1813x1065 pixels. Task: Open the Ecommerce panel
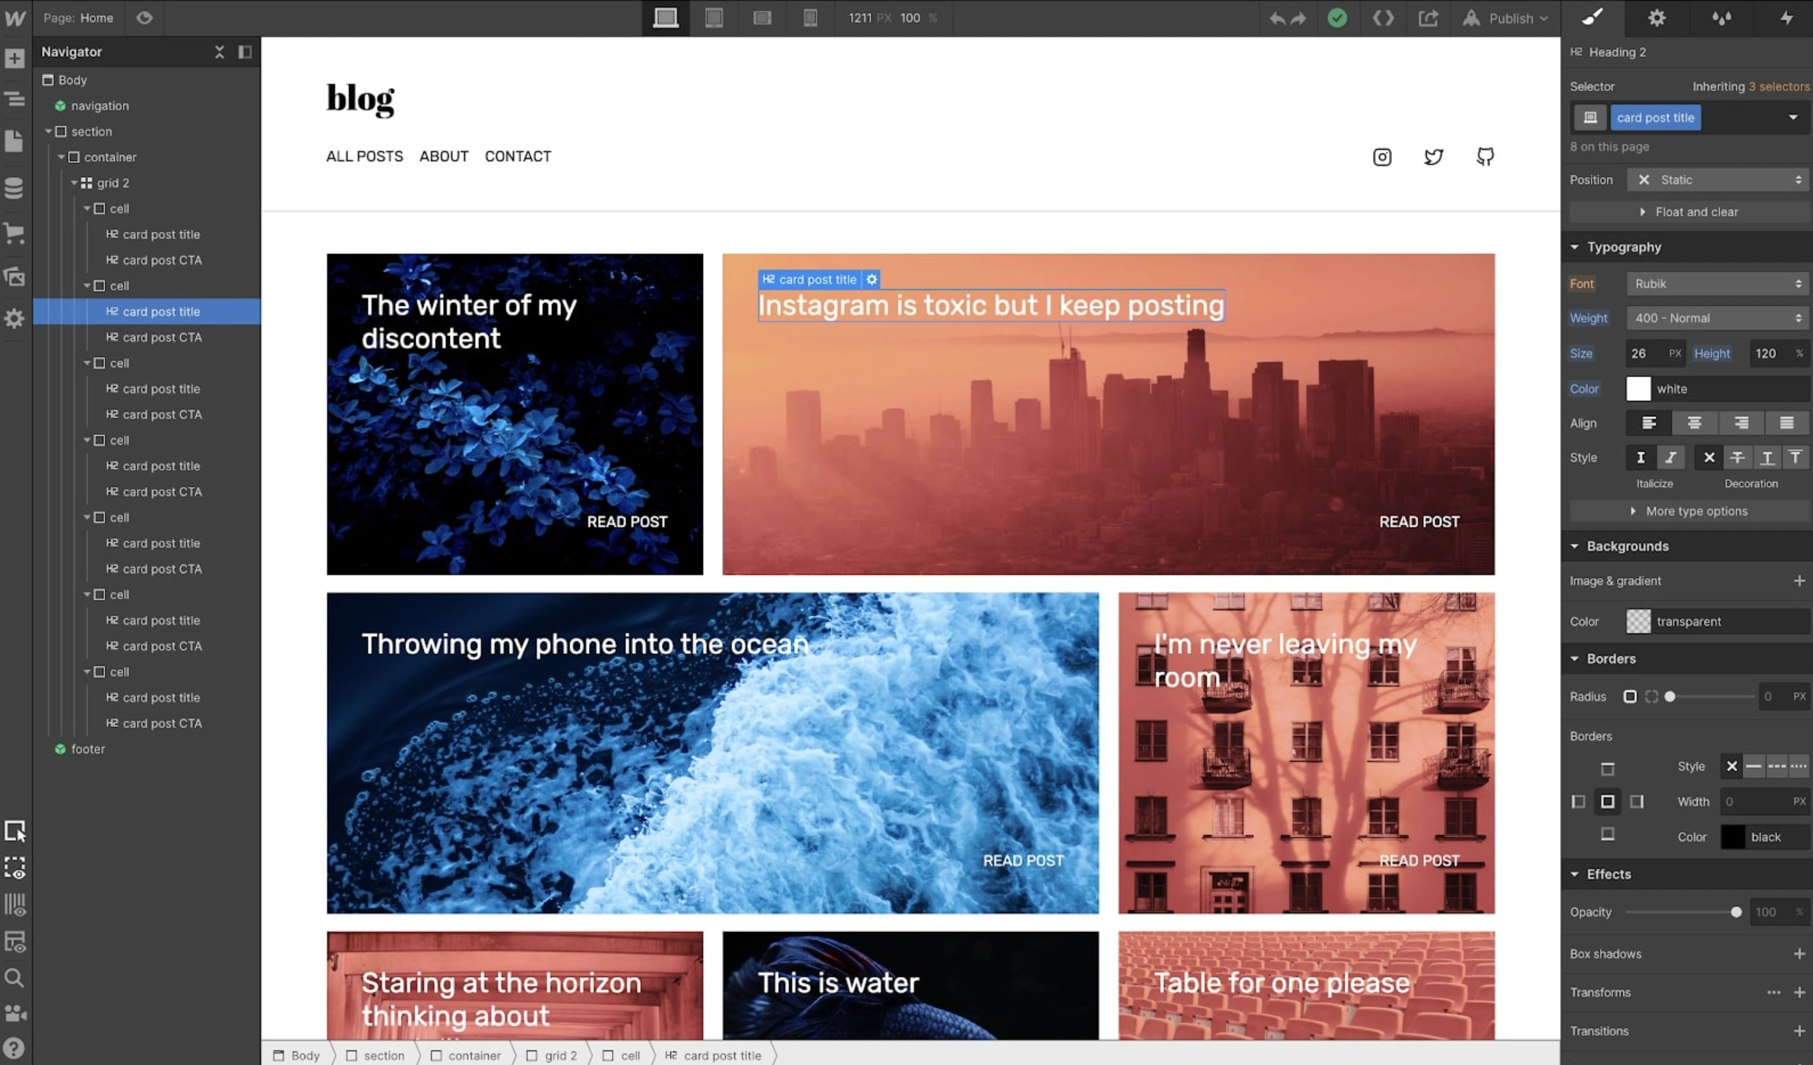click(14, 232)
